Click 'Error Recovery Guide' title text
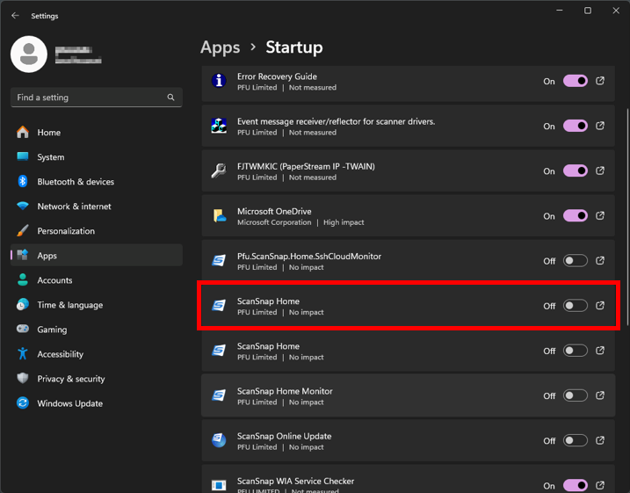 (277, 76)
